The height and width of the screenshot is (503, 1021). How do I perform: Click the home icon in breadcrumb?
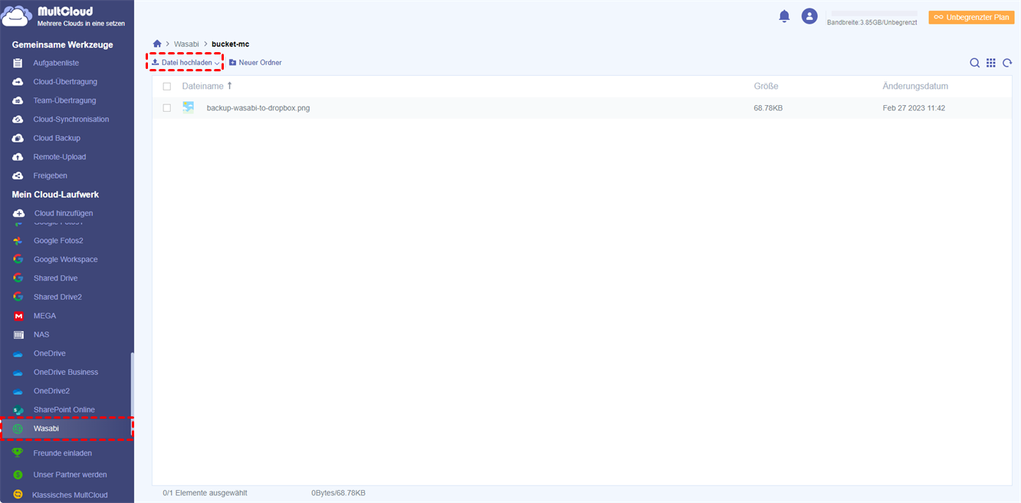tap(157, 44)
